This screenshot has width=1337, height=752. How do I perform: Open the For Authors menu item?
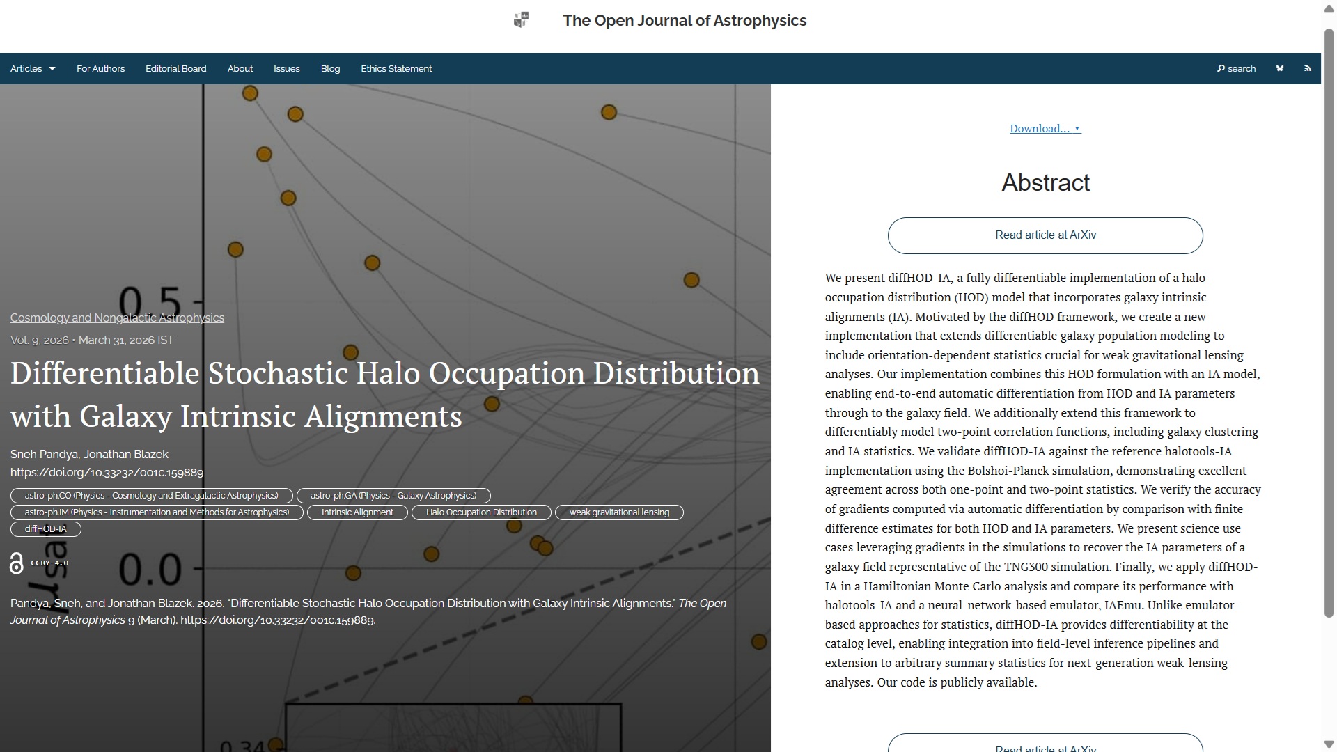(100, 68)
